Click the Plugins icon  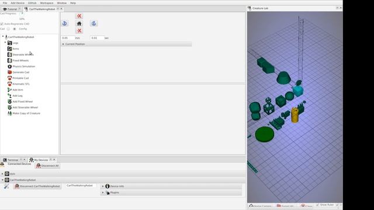click(x=108, y=192)
